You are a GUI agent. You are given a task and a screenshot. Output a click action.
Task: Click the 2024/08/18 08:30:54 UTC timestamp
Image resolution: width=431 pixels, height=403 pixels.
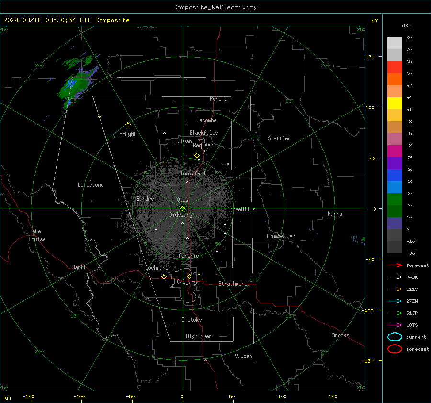click(x=66, y=20)
